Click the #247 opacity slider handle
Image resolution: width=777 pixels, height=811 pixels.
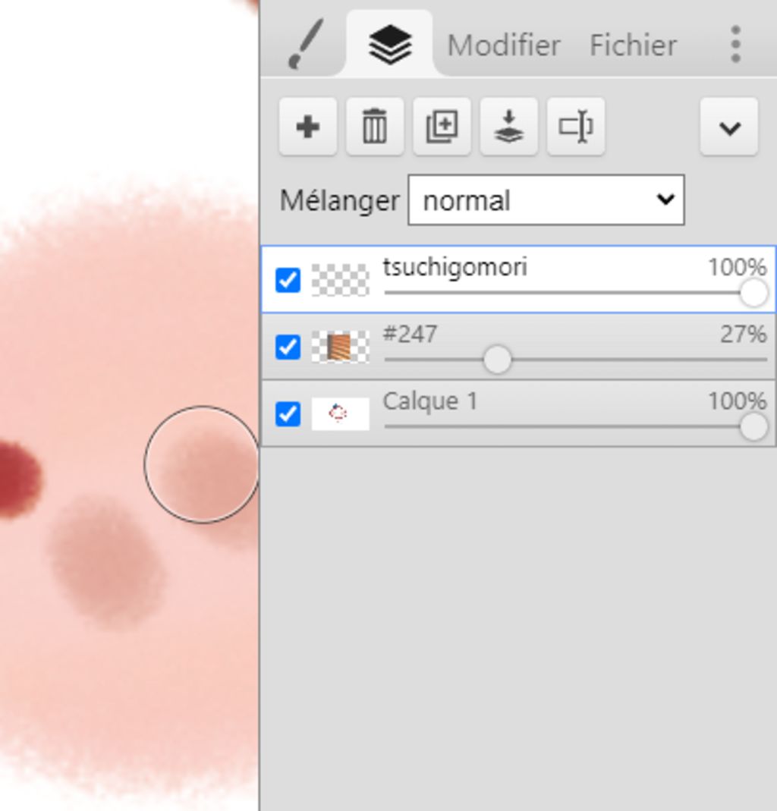tap(497, 360)
